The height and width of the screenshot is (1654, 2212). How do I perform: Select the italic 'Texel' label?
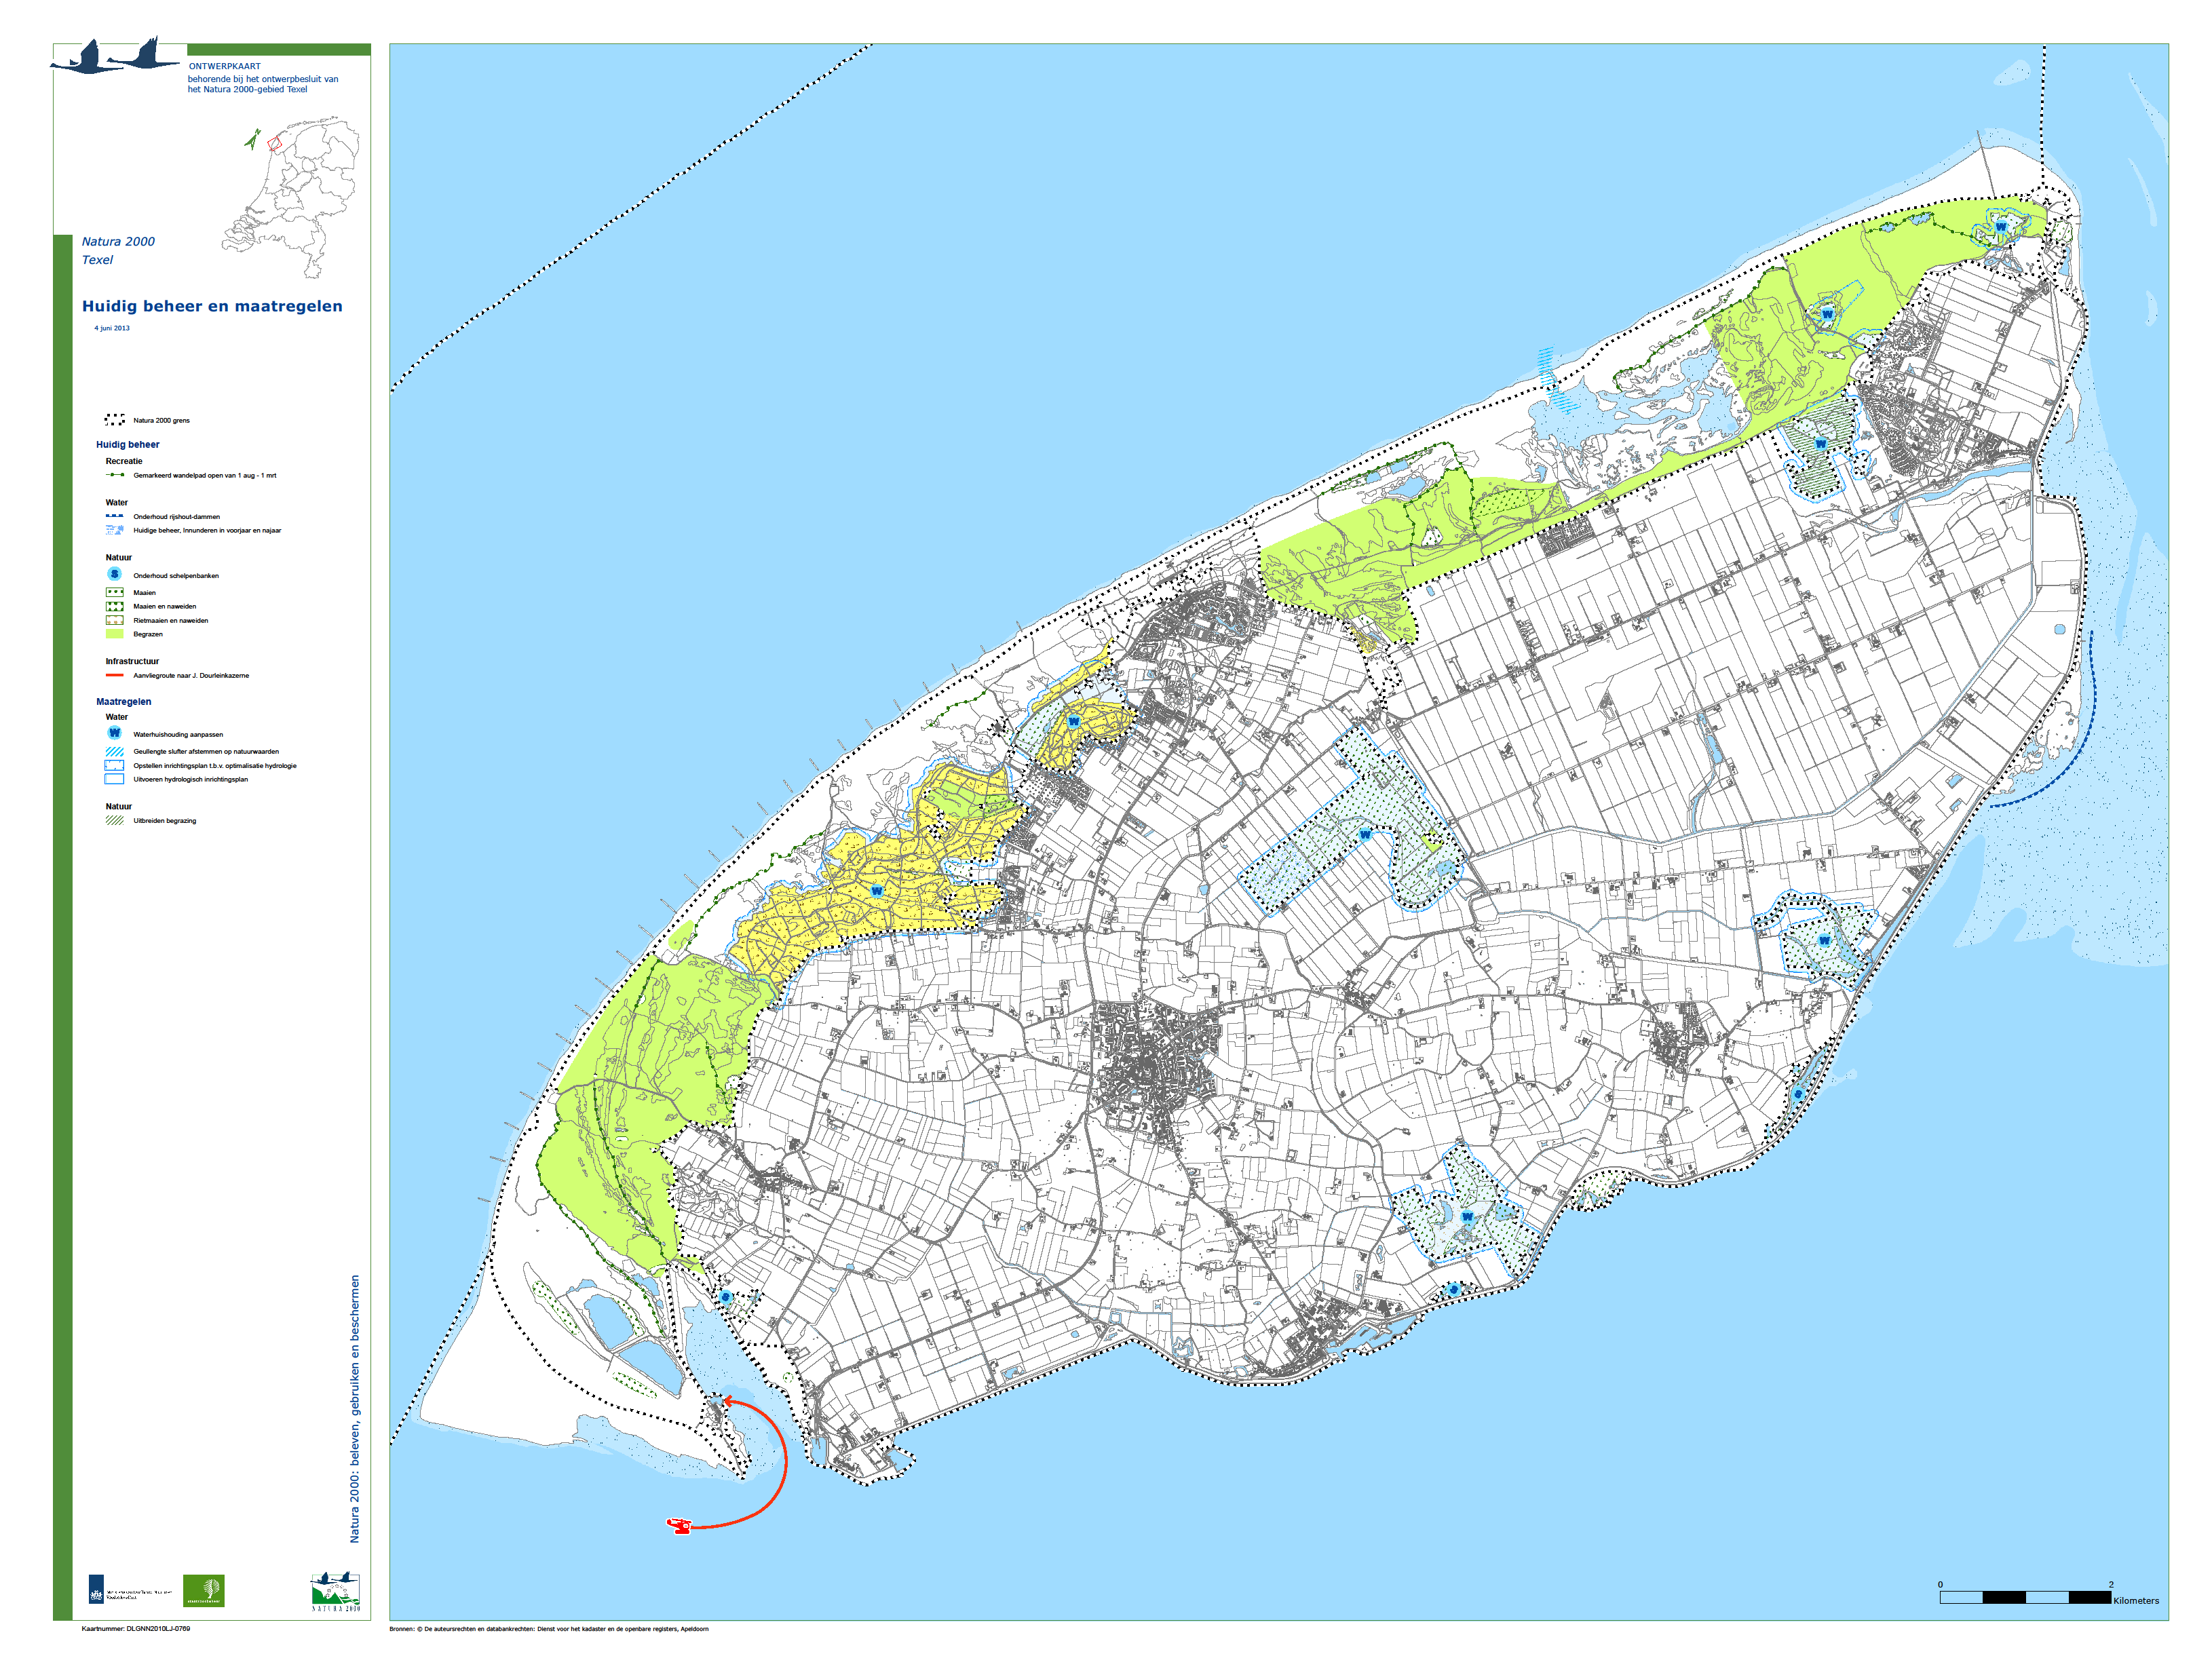[x=97, y=259]
